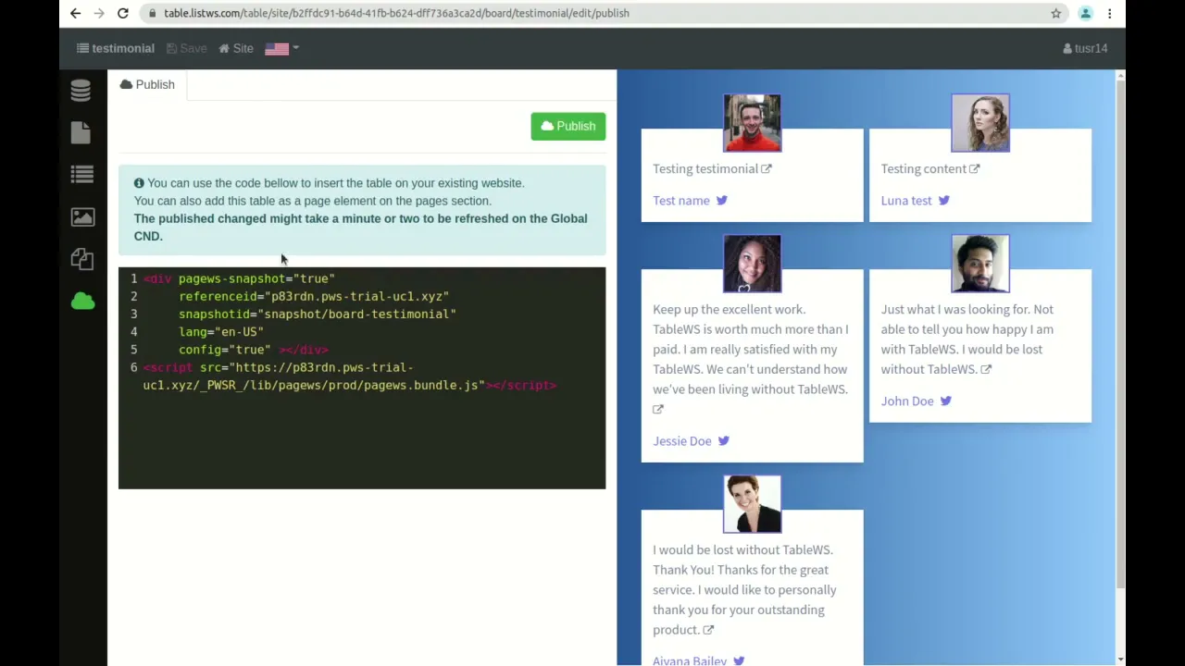Open the image gallery icon in sidebar
The height and width of the screenshot is (666, 1185).
(82, 216)
